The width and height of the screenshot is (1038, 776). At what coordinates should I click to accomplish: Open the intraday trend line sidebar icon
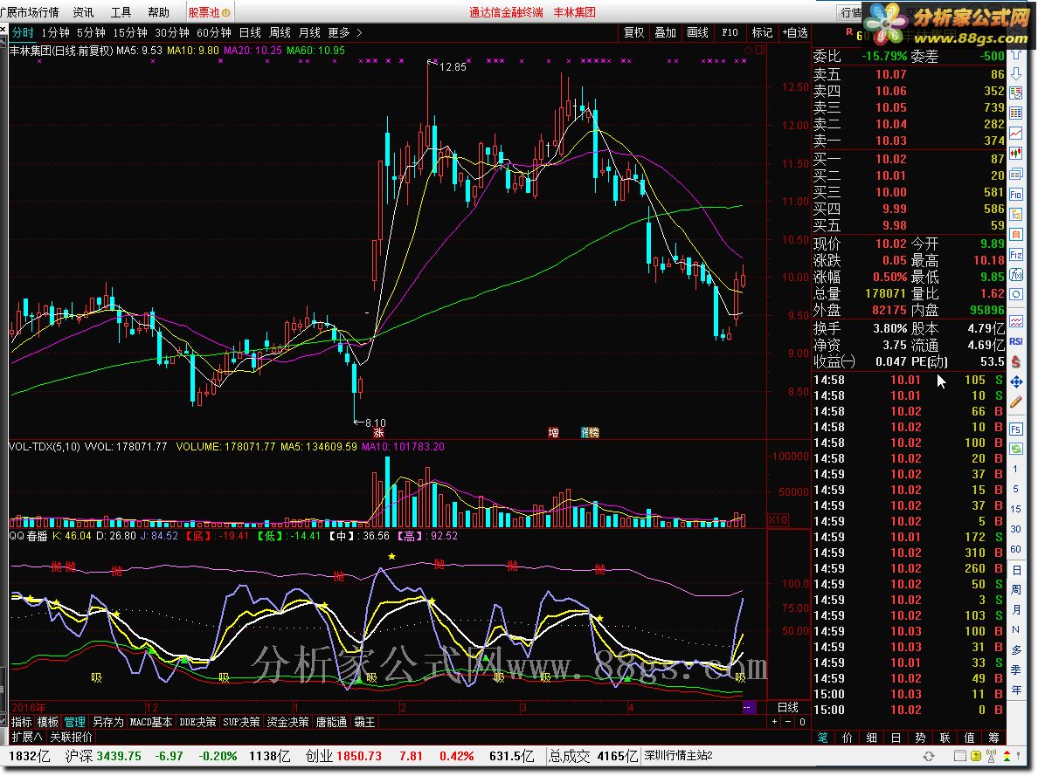click(1015, 134)
